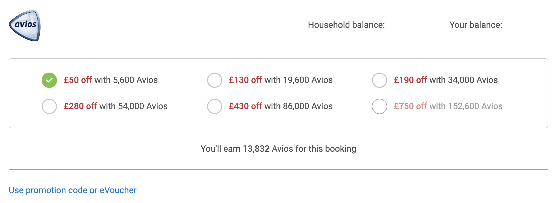Open the promotion code or eVoucher link

coord(72,190)
